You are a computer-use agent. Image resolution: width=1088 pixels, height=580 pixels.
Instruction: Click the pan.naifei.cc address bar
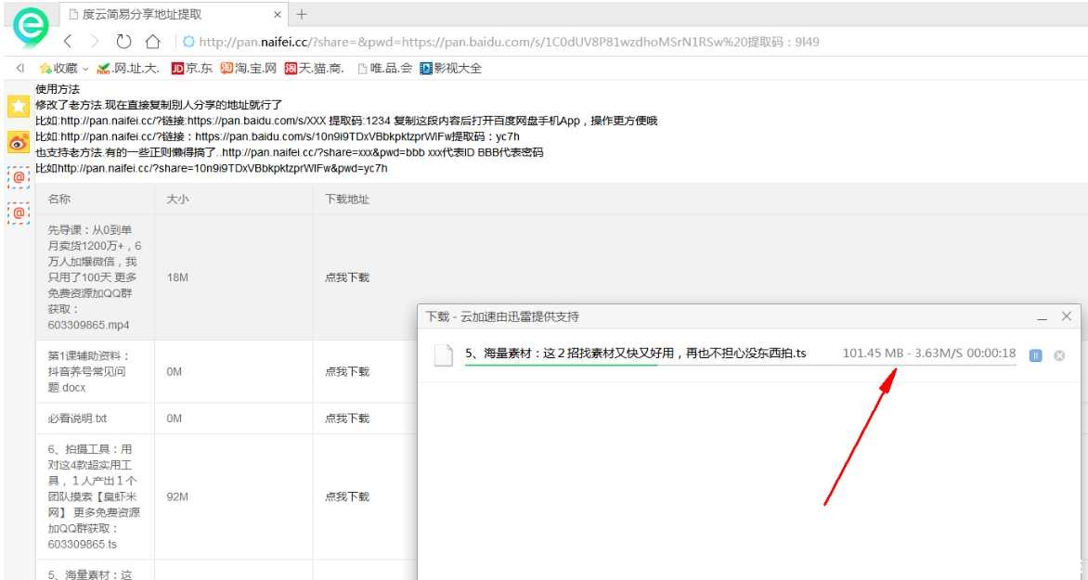[509, 42]
